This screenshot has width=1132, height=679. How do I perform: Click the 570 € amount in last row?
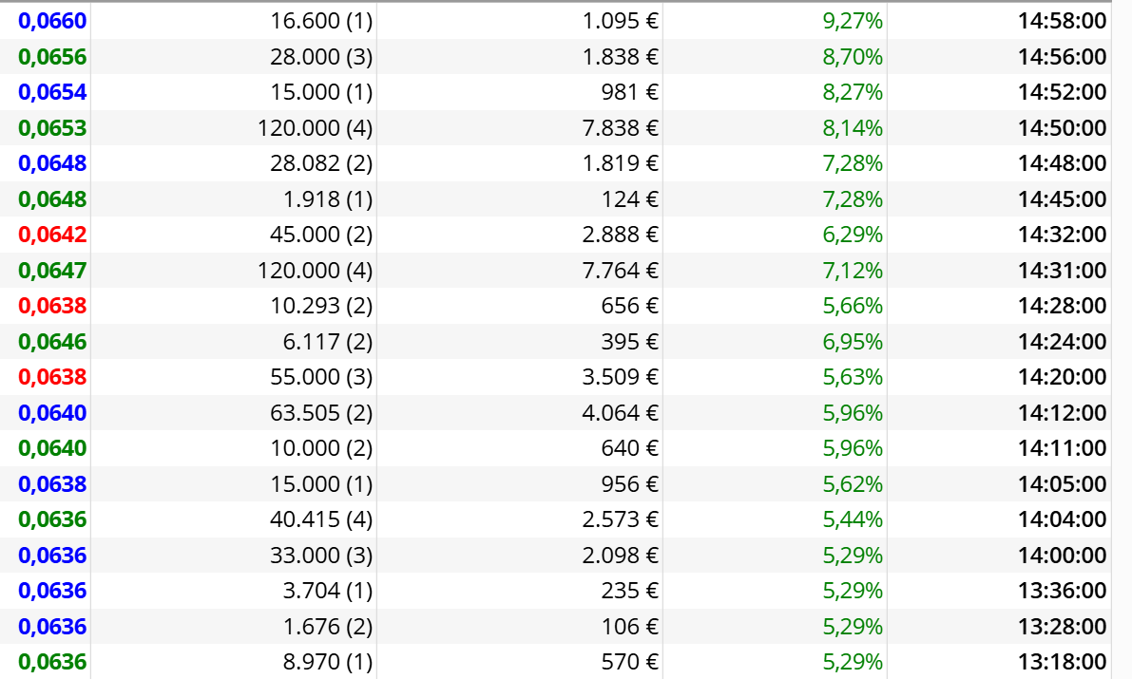coord(629,662)
